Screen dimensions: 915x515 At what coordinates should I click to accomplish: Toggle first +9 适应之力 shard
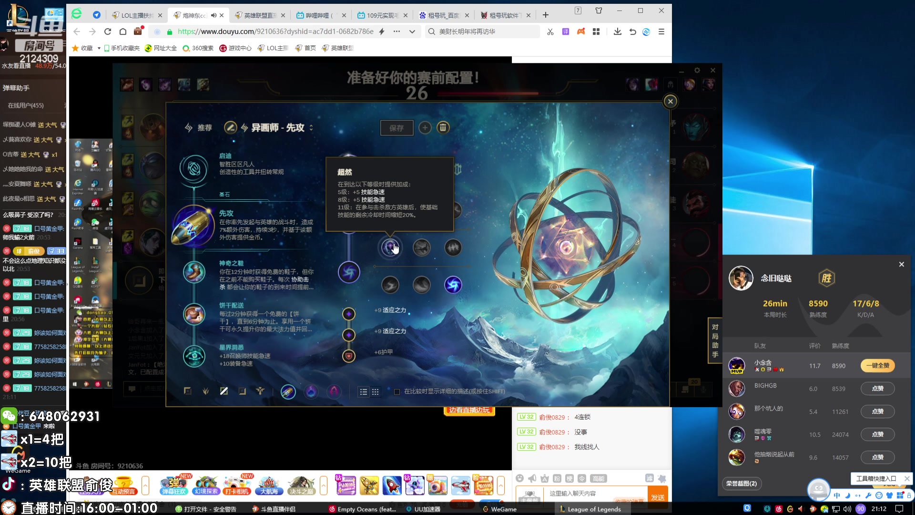coord(349,314)
